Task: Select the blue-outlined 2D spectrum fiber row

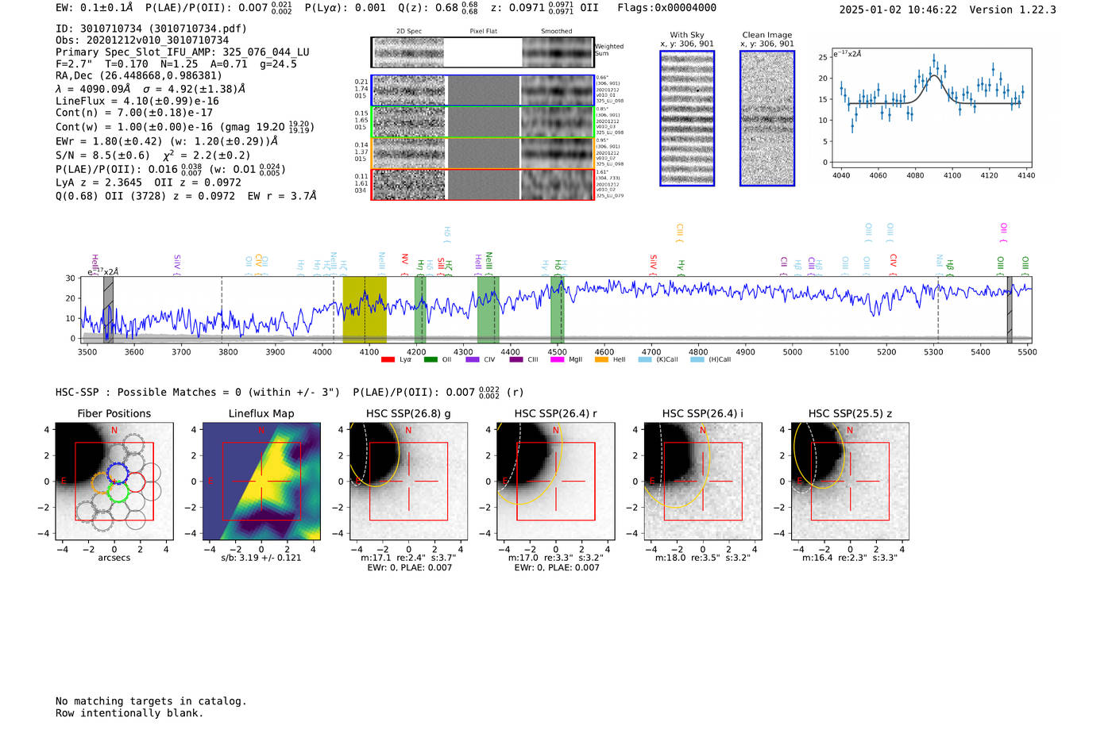Action: point(483,90)
